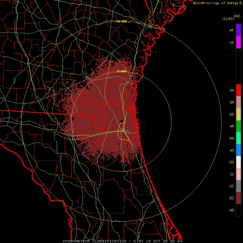This screenshot has width=243, height=243.
Task: Click the [CLAS] units label
Action: click(x=228, y=19)
